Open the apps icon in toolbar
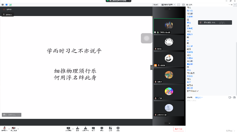The image size is (237, 132). point(110,128)
